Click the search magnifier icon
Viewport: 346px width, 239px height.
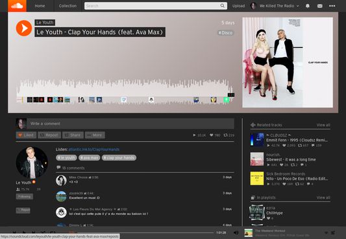[x=223, y=6]
